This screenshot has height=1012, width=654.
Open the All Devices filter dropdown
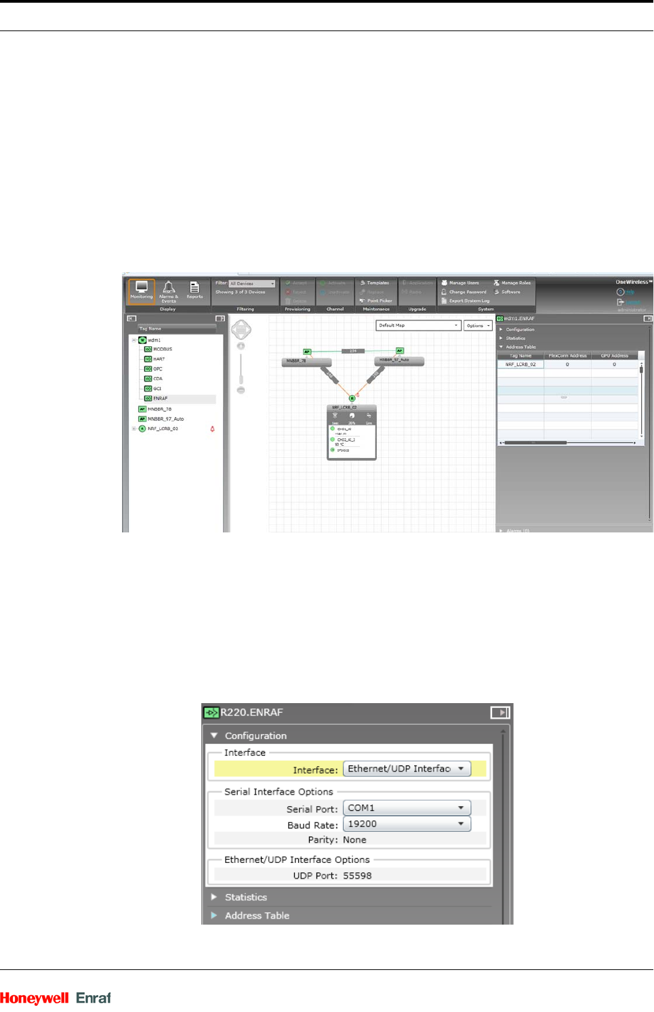[252, 284]
